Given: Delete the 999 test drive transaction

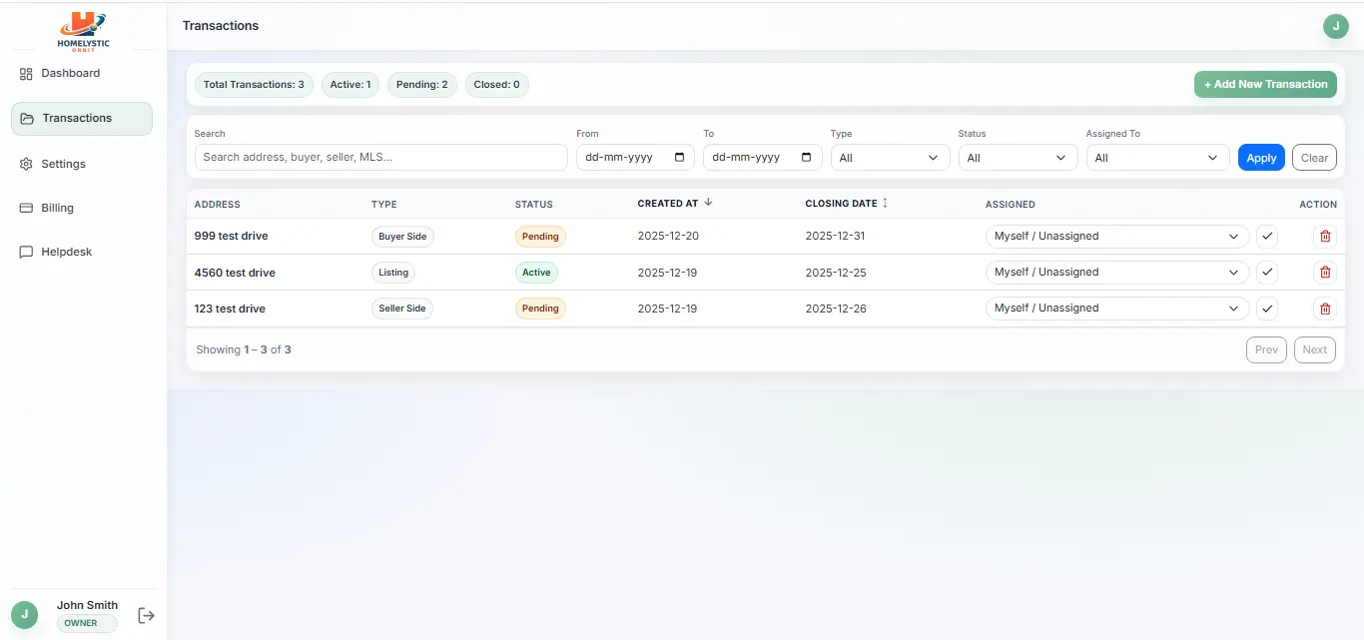Looking at the screenshot, I should [x=1326, y=236].
